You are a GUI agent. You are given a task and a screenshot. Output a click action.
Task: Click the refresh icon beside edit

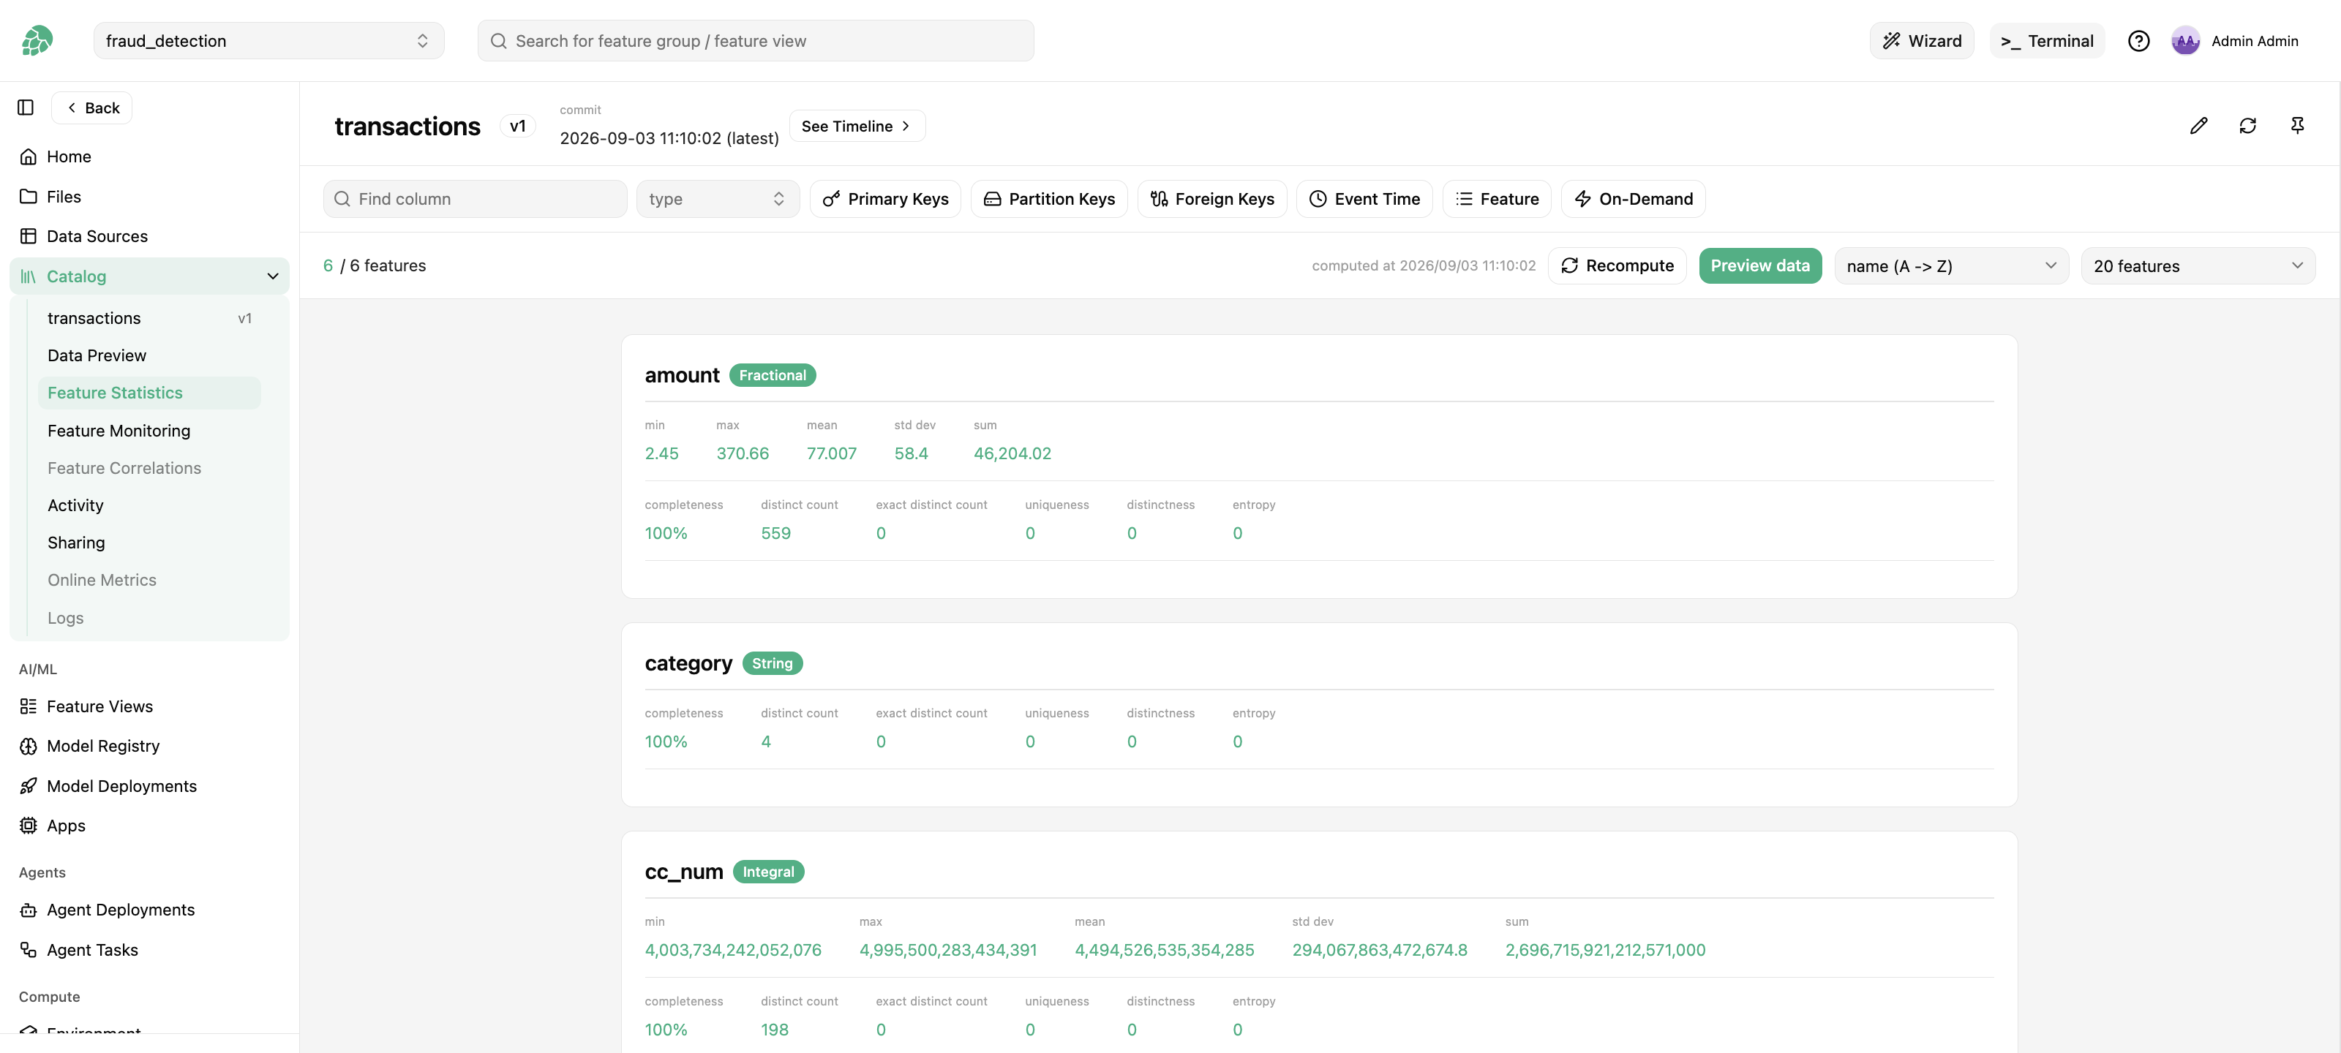click(2247, 125)
